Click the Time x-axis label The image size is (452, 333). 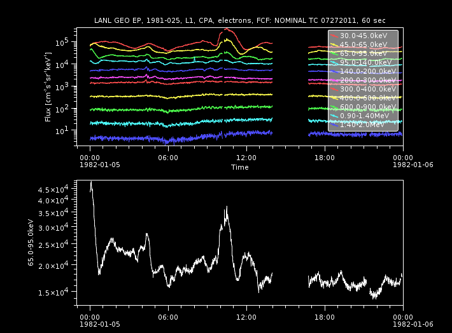click(x=239, y=167)
